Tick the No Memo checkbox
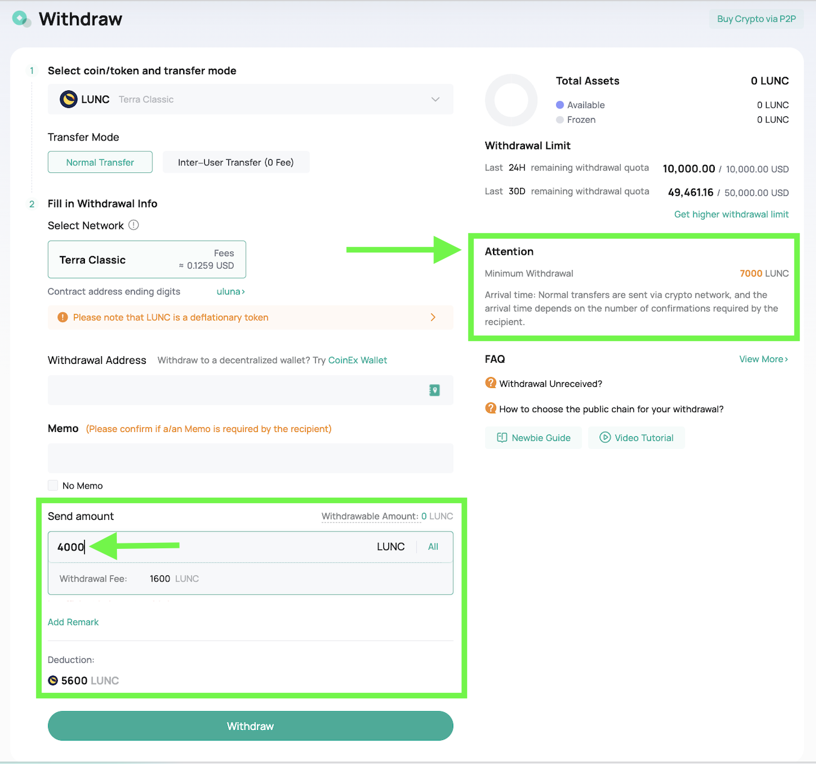The image size is (816, 764). [x=53, y=486]
